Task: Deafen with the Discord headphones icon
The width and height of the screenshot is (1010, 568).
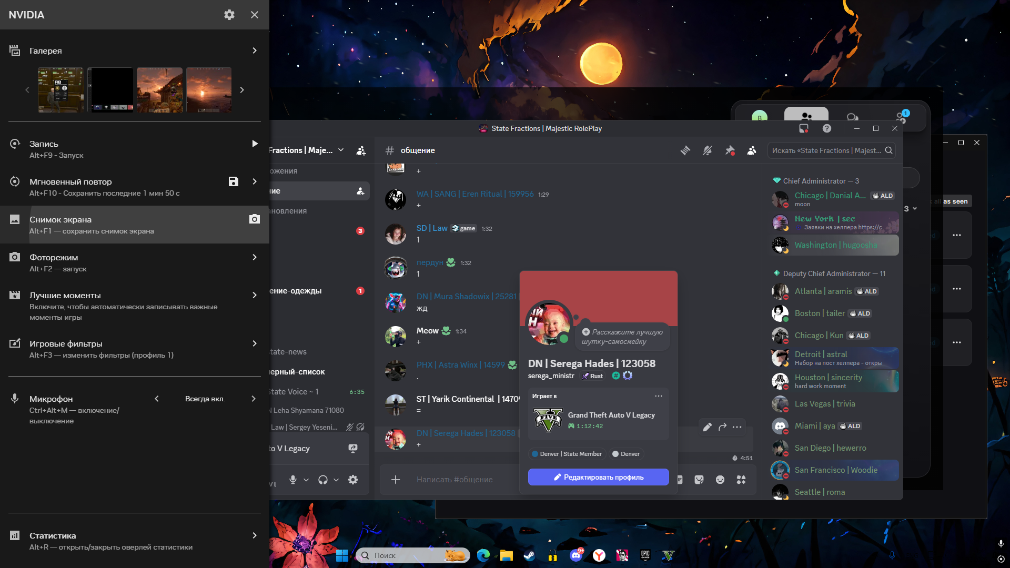Action: [323, 480]
